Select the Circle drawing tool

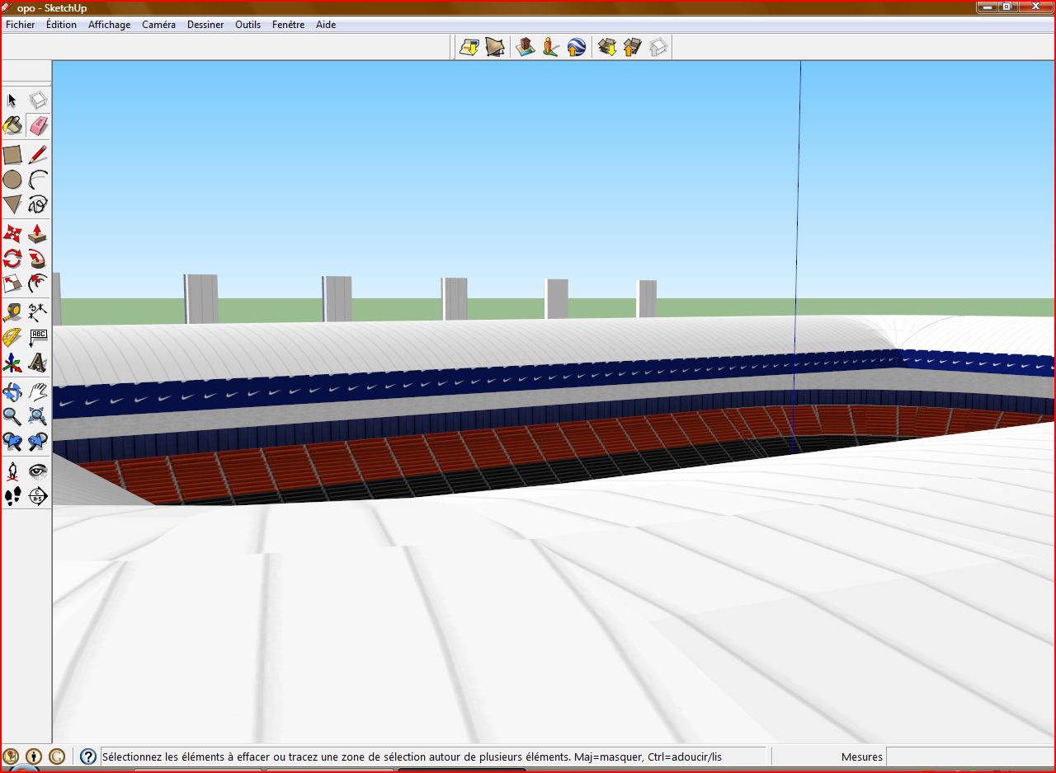[12, 180]
